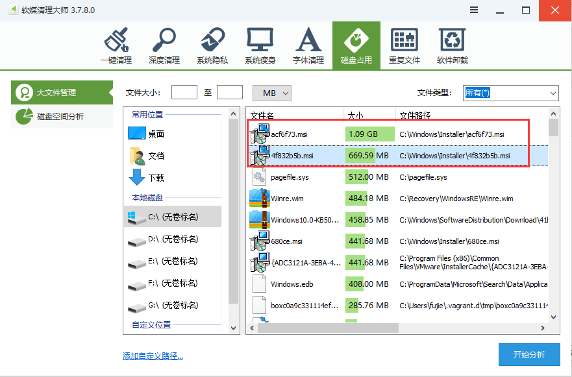This screenshot has width=572, height=377.
Task: Click the maximum file size input box
Action: pos(230,93)
